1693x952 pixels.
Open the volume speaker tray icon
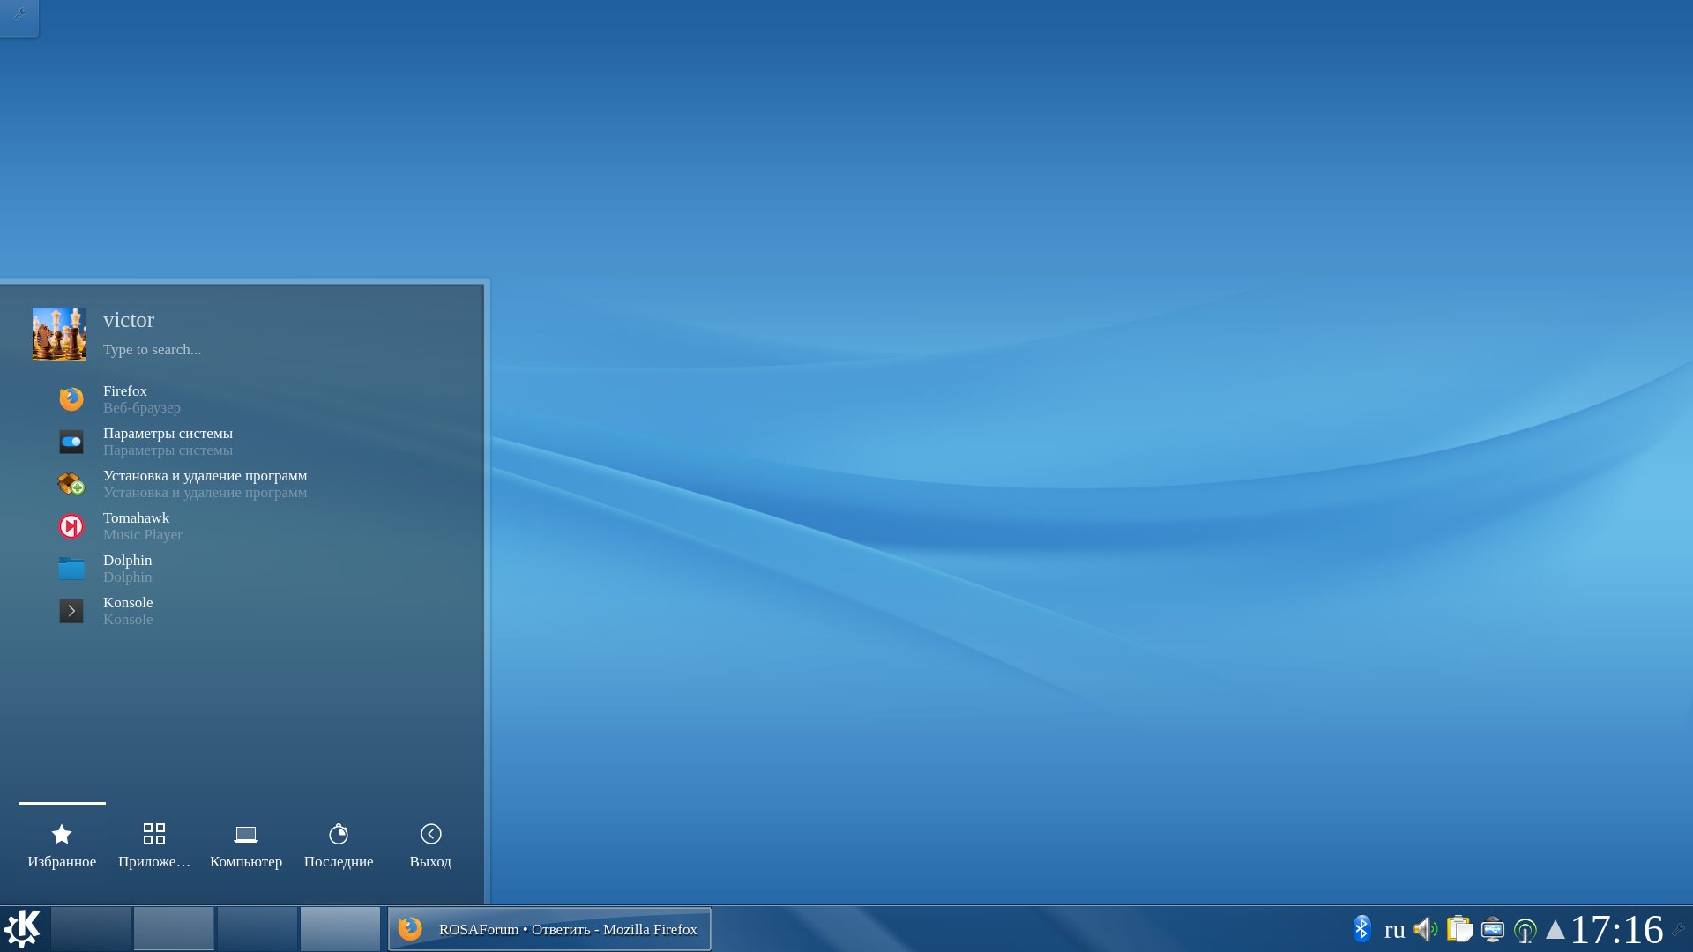1425,929
